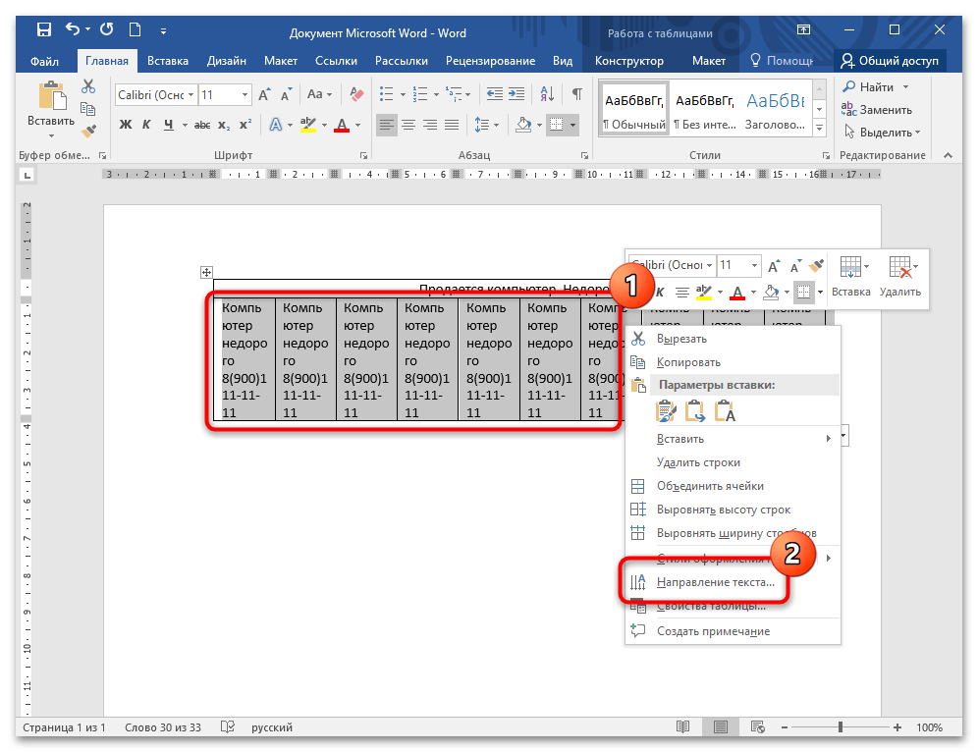Clear all formatting with the eraser icon

pos(356,95)
